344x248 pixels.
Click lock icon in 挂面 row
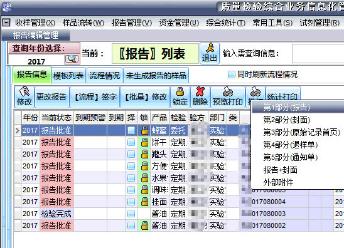click(144, 202)
